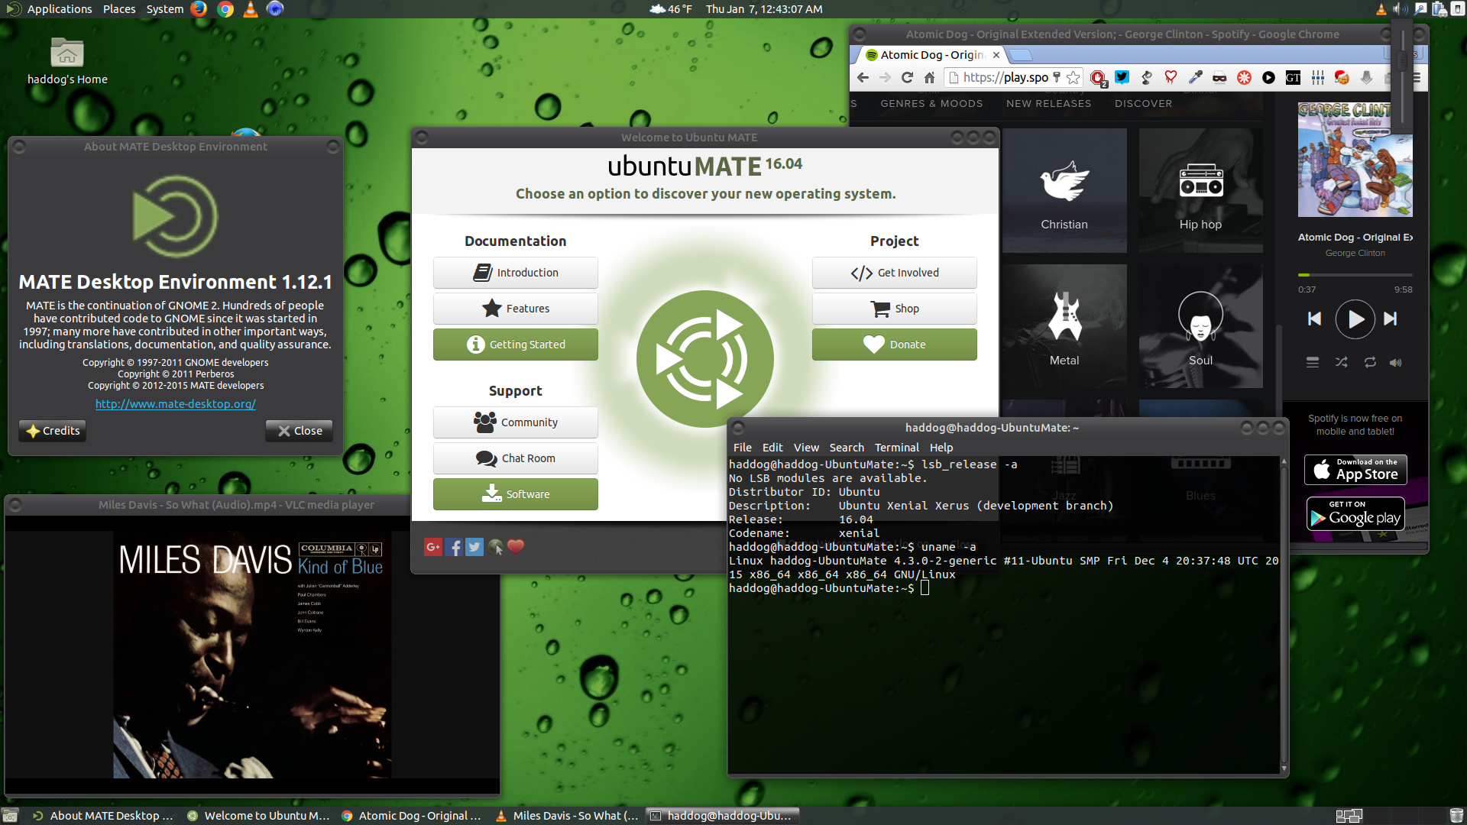Open the Christian genre tile
This screenshot has width=1467, height=825.
point(1064,190)
